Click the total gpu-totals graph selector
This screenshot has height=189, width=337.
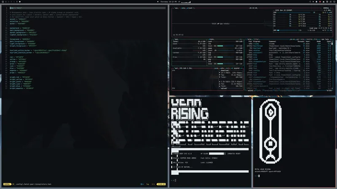tap(220, 24)
